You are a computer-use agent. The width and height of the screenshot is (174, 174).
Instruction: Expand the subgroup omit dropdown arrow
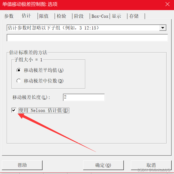coord(163,28)
